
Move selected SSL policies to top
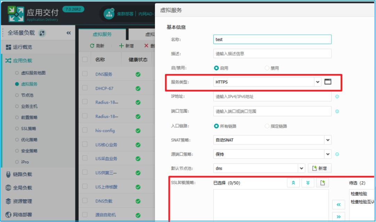[293, 183]
